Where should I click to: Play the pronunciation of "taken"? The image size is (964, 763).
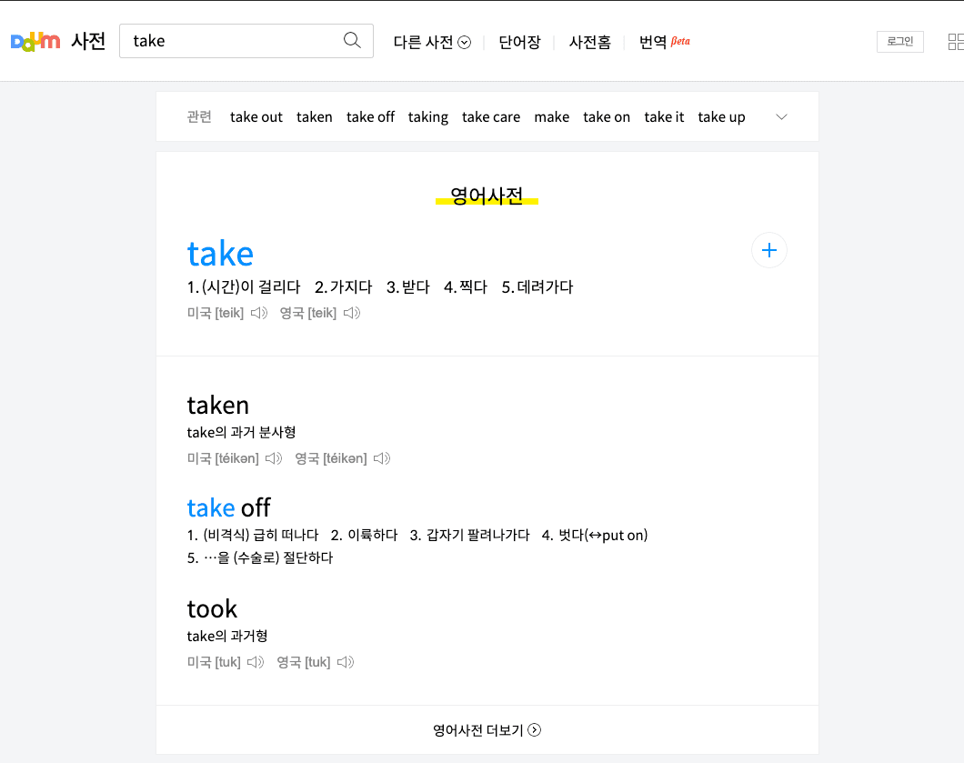(274, 458)
